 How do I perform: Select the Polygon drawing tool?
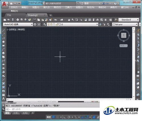coord(3,42)
